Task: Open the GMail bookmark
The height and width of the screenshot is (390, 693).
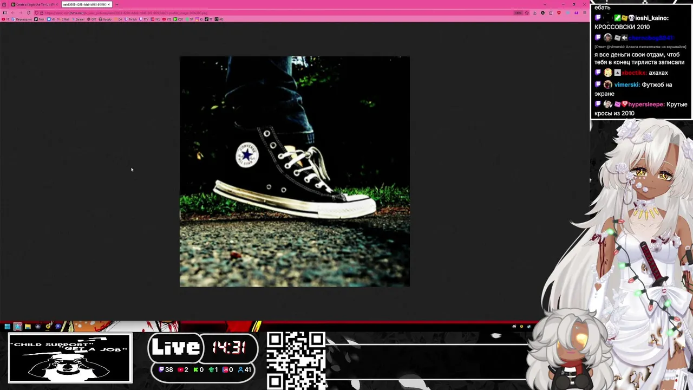Action: pos(63,19)
